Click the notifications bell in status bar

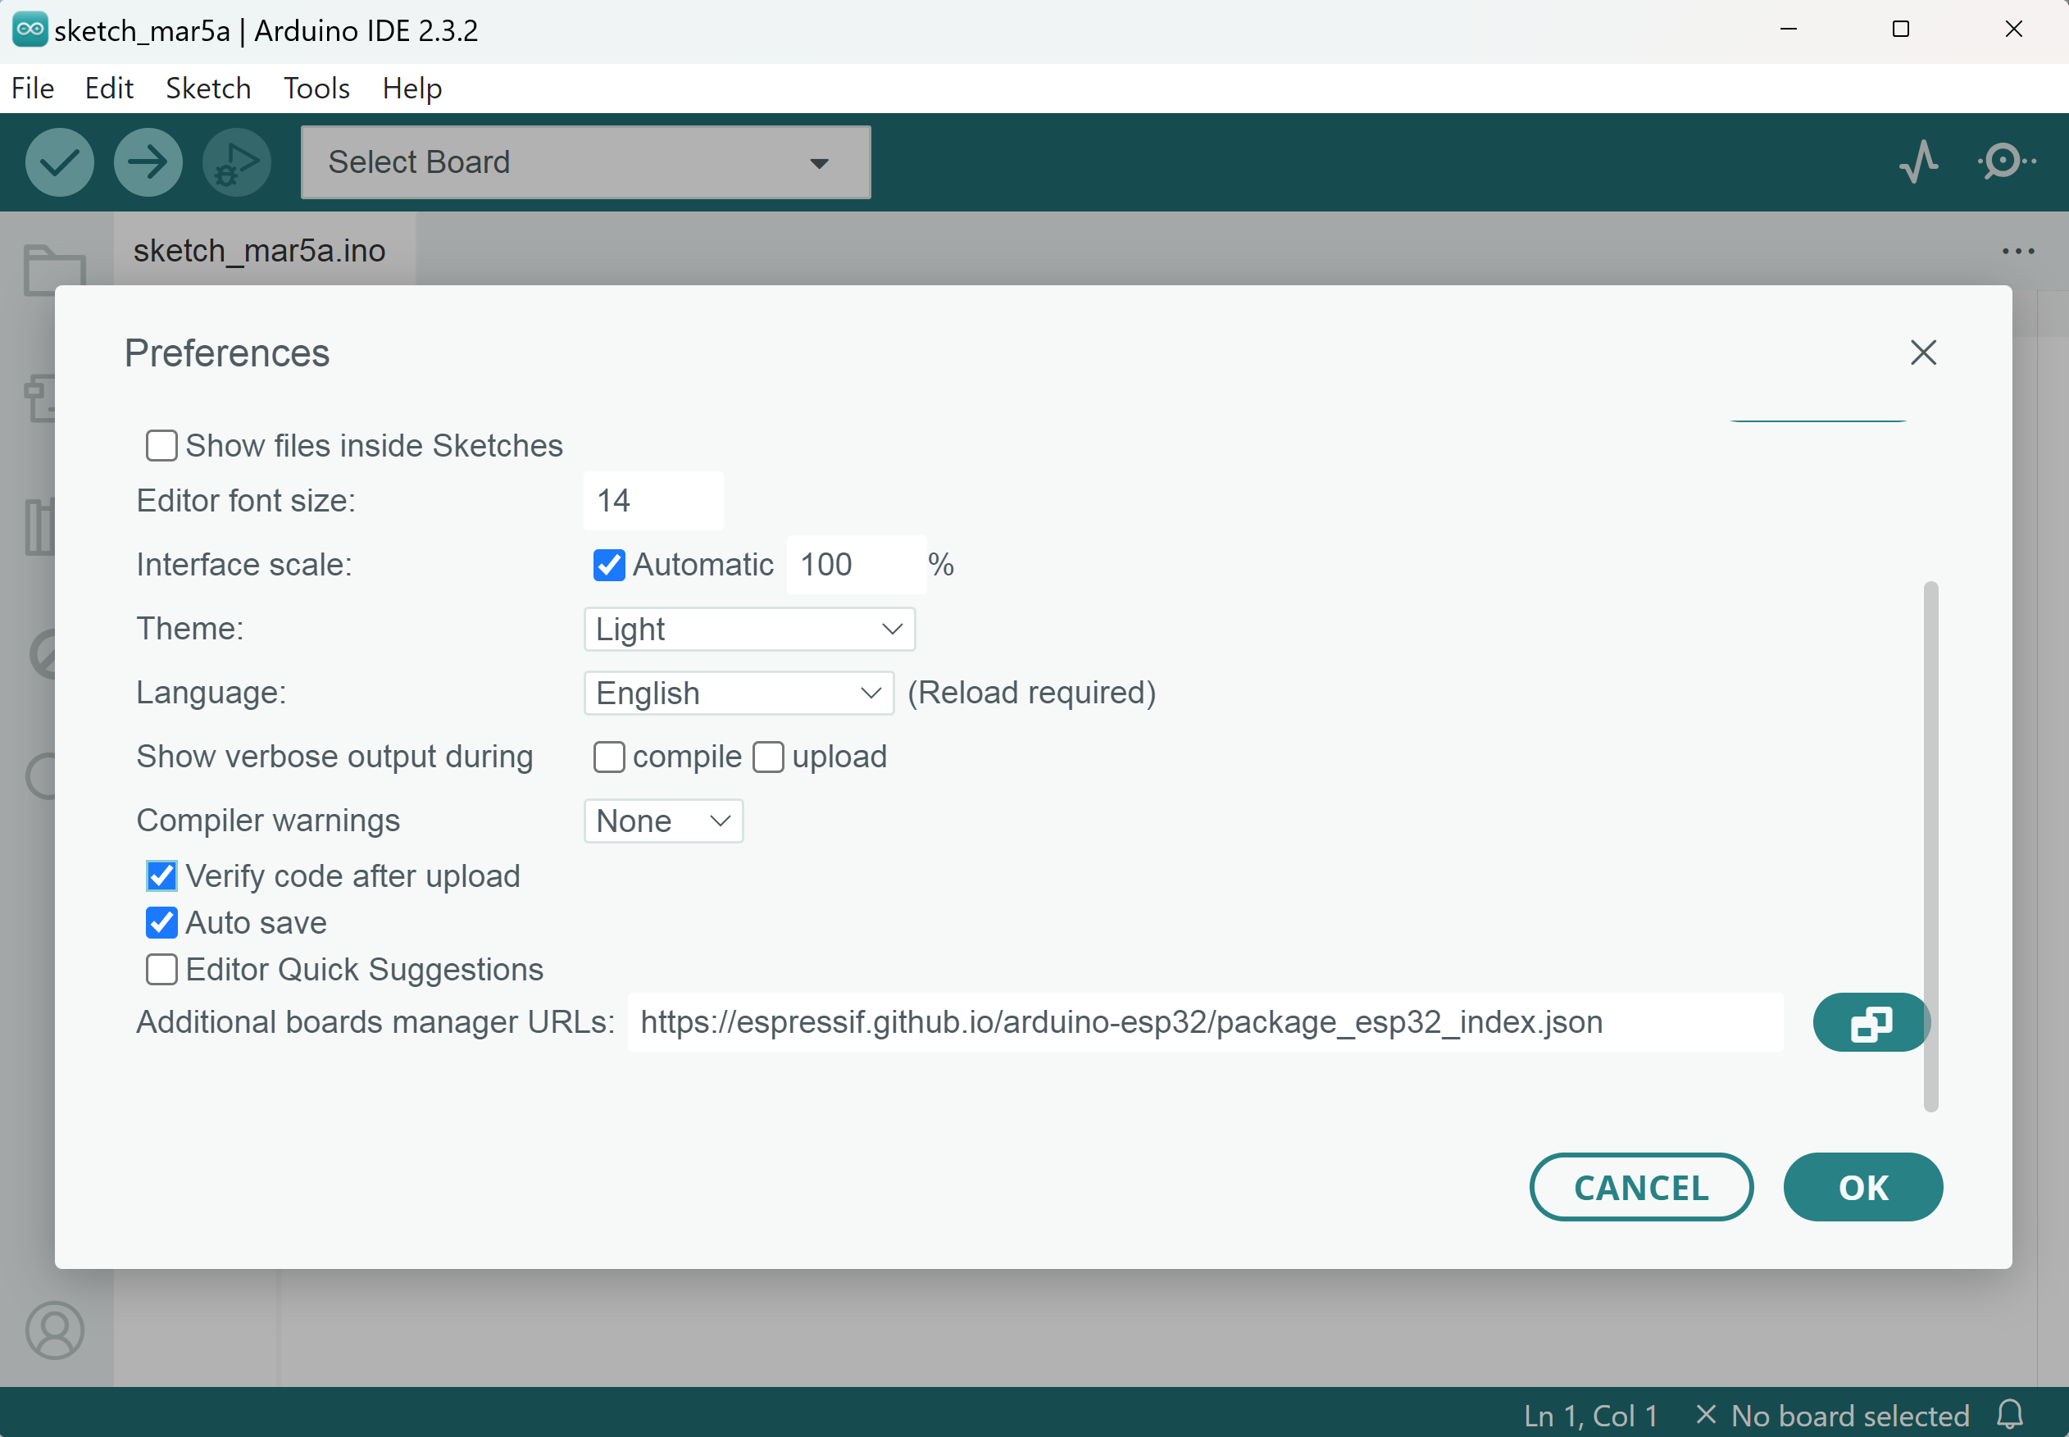[2010, 1415]
